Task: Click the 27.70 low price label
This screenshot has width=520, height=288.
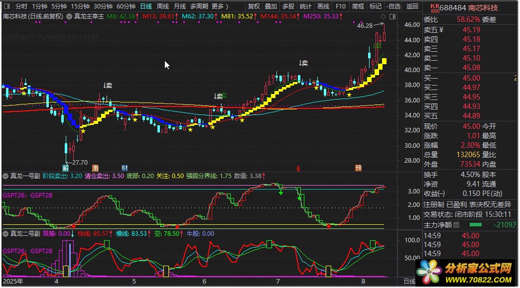Action: click(x=80, y=163)
